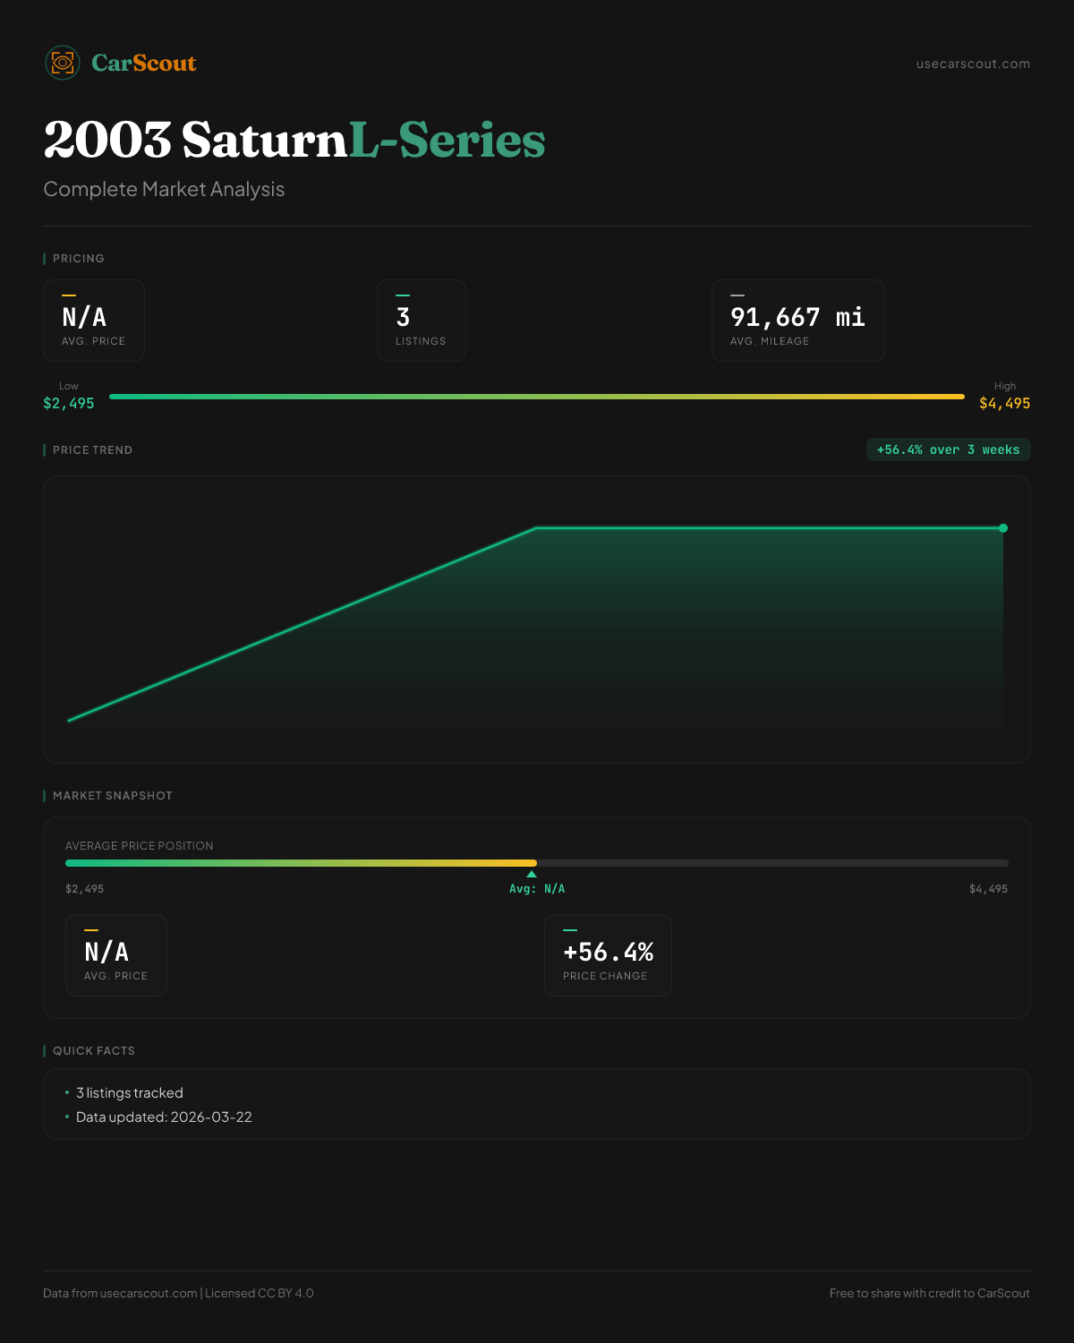Click the Data from usecarscout.com footer text
Viewport: 1074px width, 1343px height.
tap(178, 1293)
